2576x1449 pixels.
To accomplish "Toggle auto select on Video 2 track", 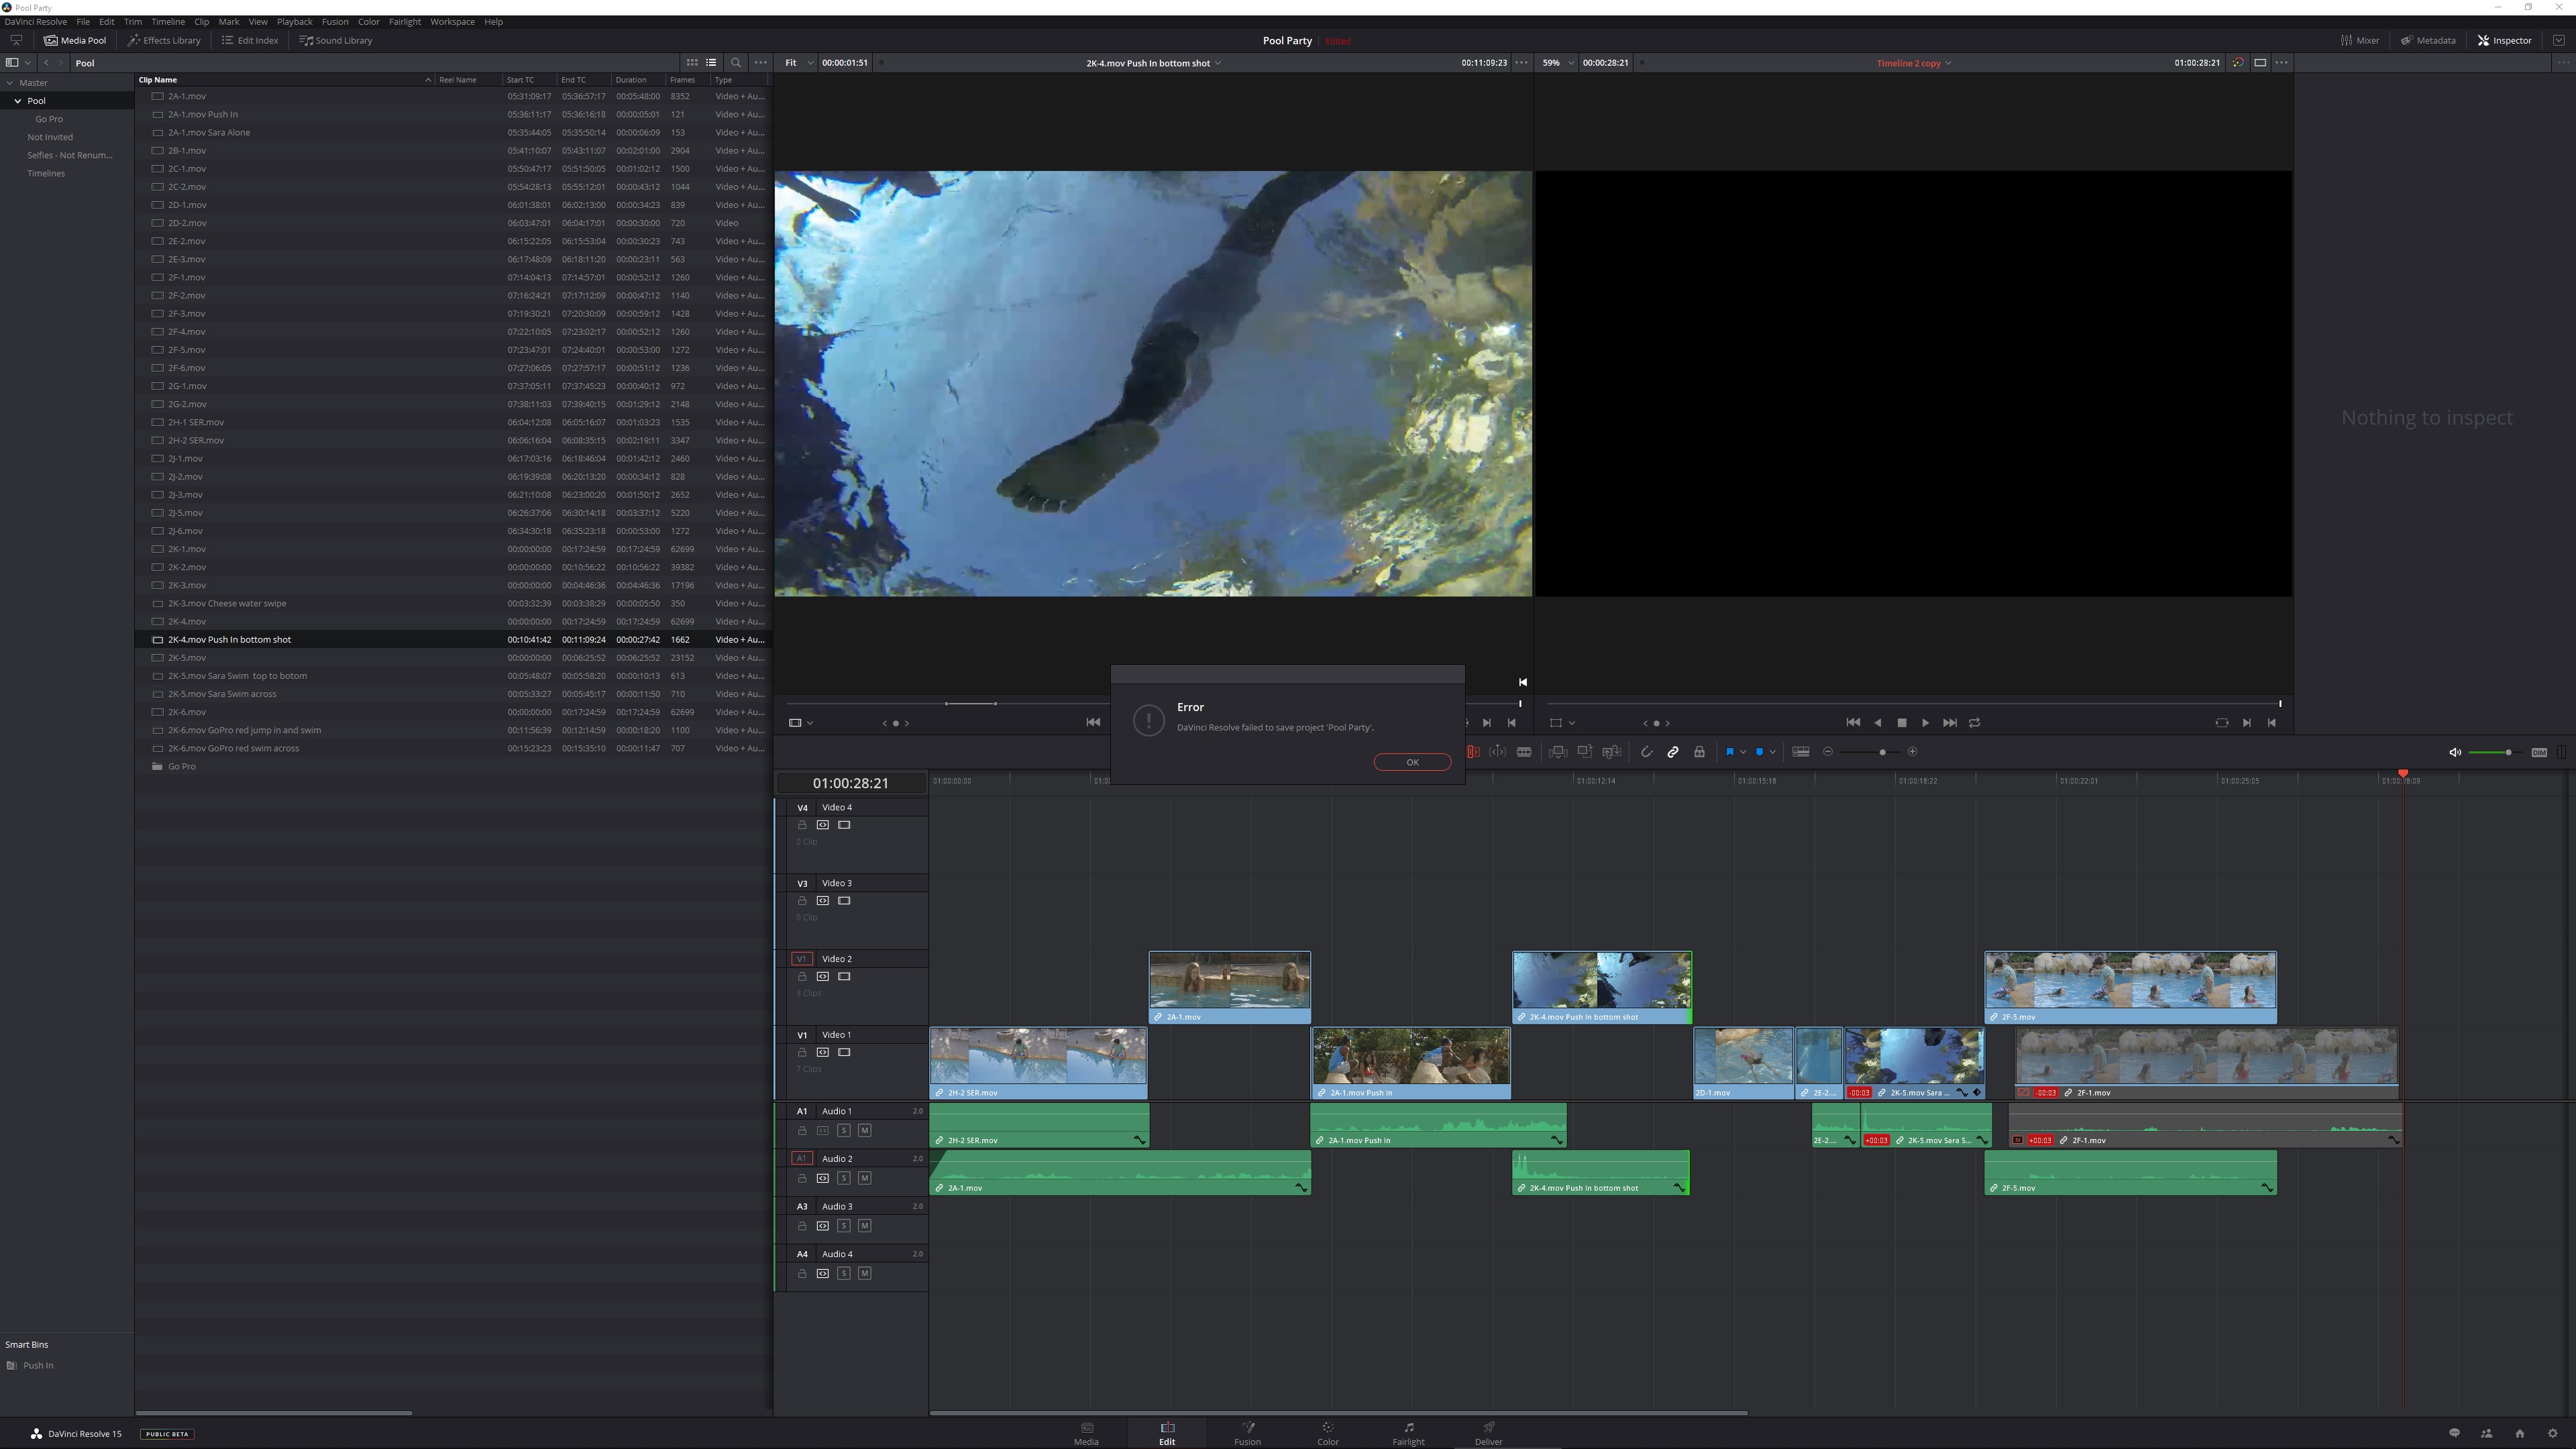I will point(823,977).
